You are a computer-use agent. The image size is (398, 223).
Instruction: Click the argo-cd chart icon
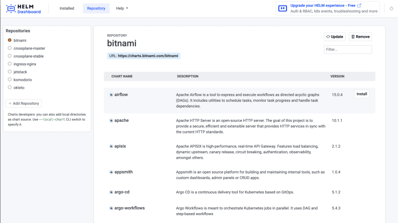click(x=111, y=192)
